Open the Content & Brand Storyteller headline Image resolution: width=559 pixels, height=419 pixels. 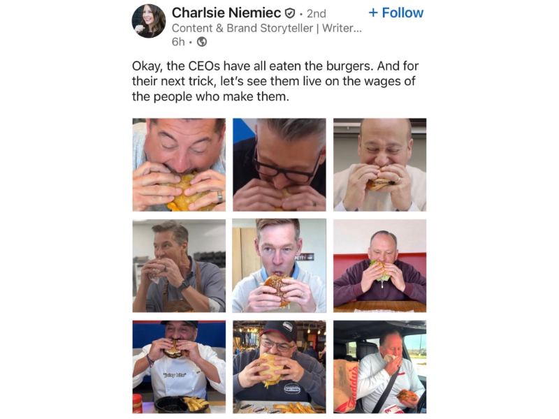pyautogui.click(x=267, y=28)
